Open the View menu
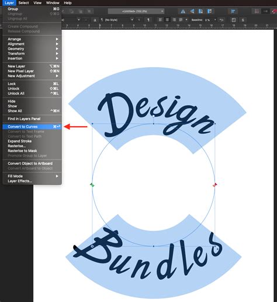277x302 pixels. pyautogui.click(x=37, y=3)
